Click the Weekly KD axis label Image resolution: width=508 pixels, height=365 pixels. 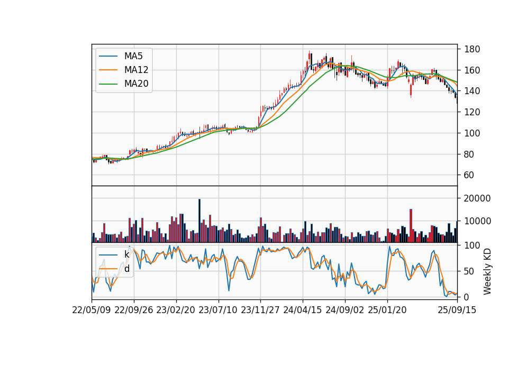pos(487,271)
